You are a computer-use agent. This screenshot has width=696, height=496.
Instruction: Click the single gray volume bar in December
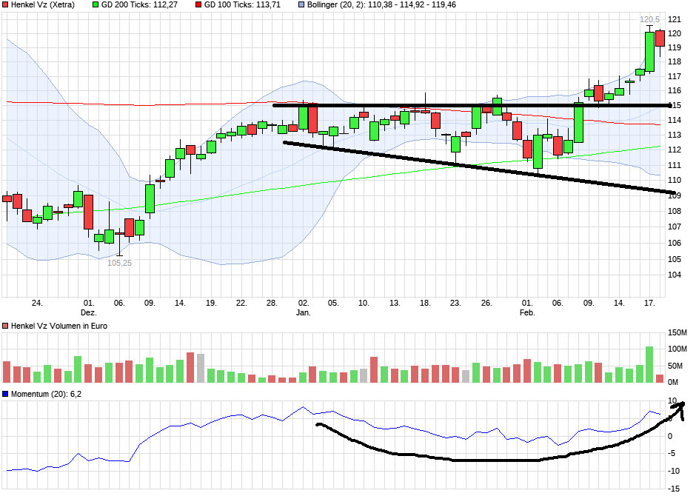(x=201, y=368)
